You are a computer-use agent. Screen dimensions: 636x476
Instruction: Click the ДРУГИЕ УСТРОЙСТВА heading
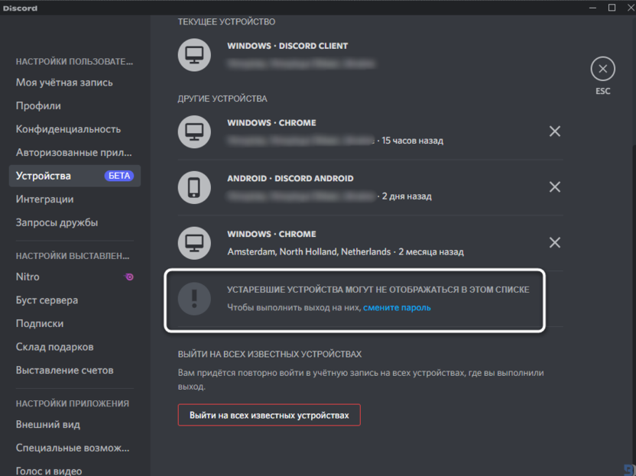click(x=222, y=99)
